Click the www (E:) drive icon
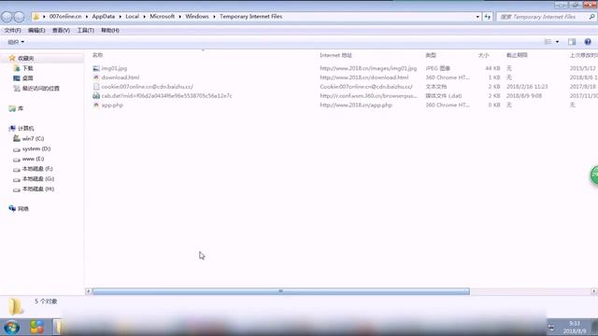 [17, 160]
